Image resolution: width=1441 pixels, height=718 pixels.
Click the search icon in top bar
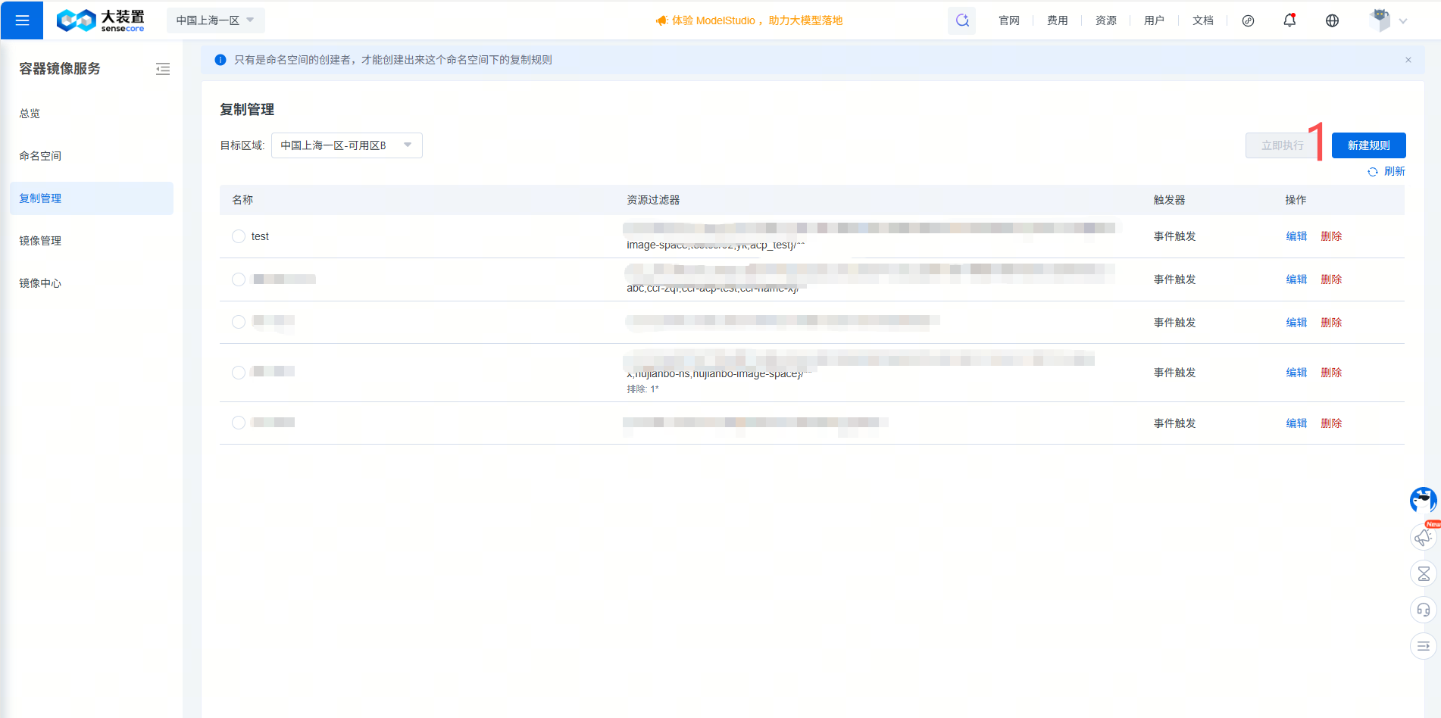[961, 20]
